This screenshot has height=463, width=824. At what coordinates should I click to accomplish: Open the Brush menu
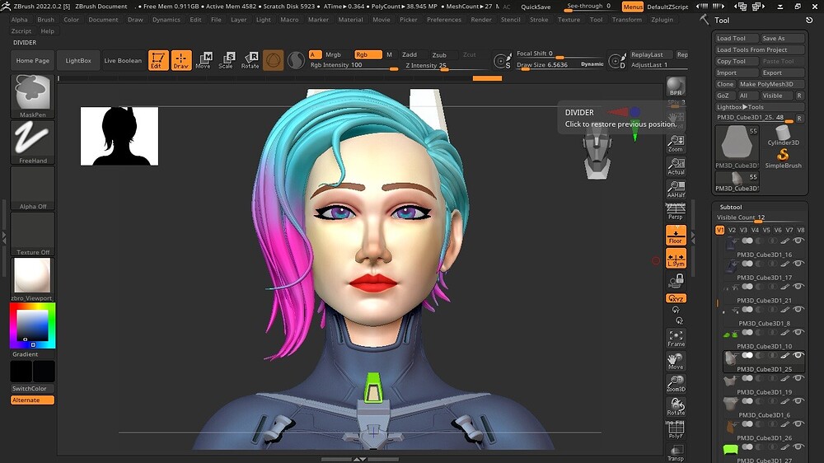click(x=45, y=20)
